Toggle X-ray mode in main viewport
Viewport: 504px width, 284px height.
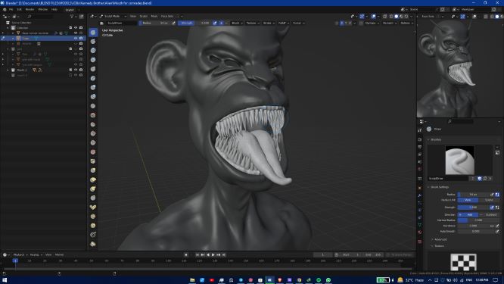pos(384,16)
